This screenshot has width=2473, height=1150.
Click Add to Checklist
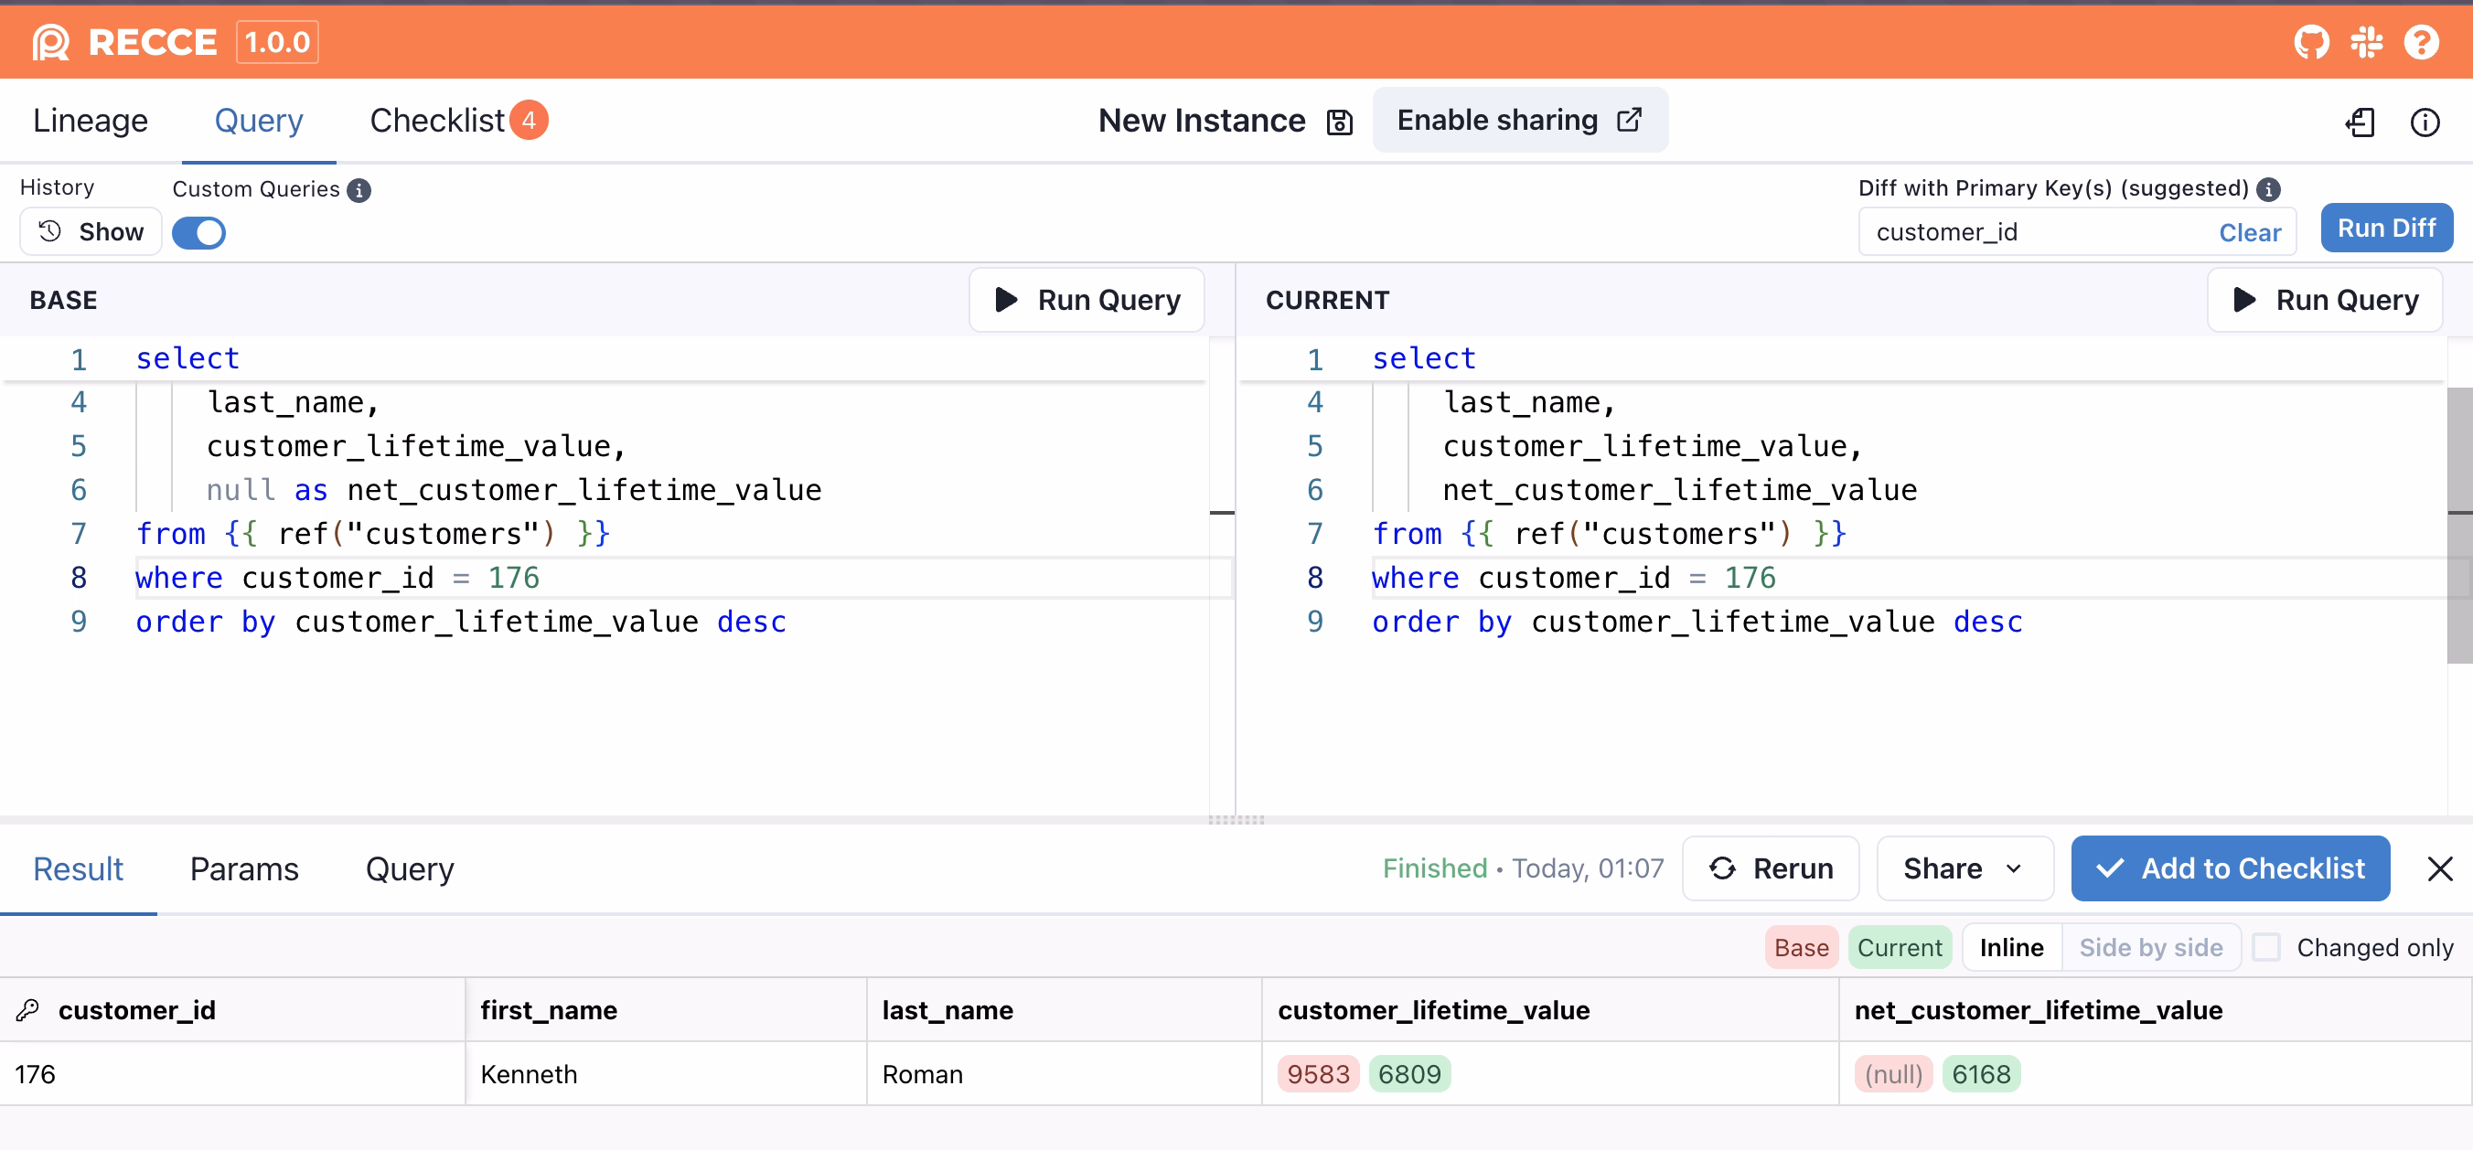(x=2230, y=868)
